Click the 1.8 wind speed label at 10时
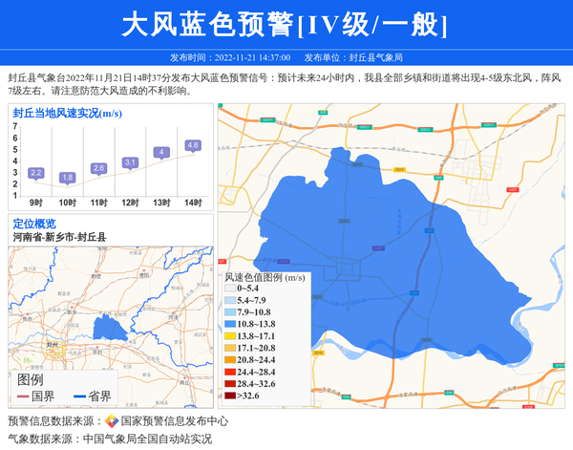573x450 pixels. 67,178
